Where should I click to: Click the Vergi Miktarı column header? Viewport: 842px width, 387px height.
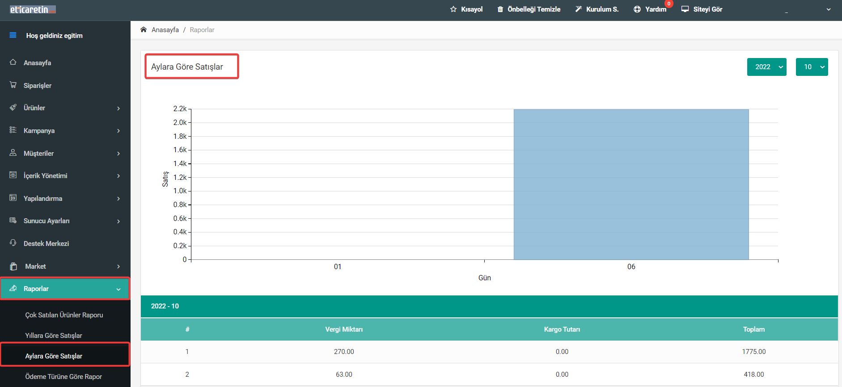click(x=344, y=329)
